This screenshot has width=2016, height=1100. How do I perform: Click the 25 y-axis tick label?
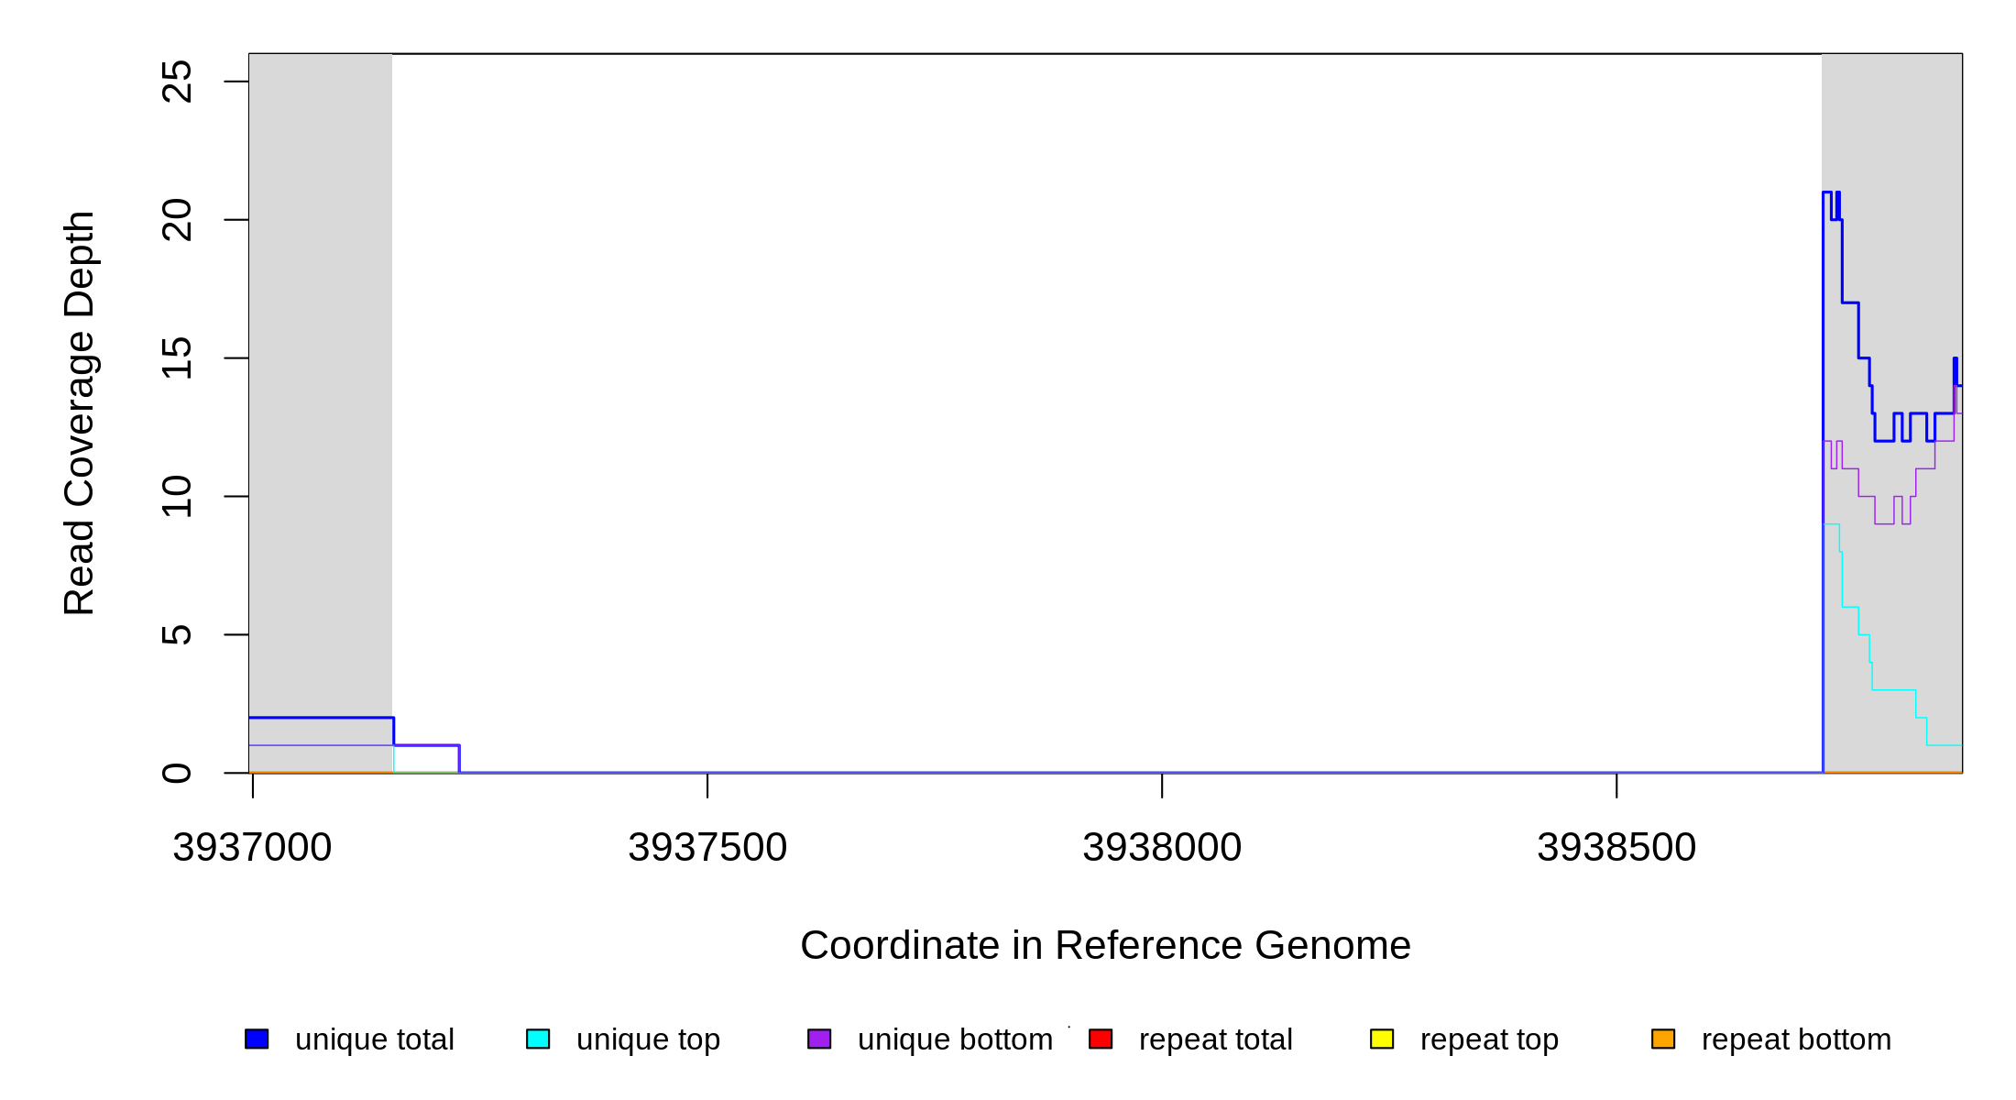[177, 82]
